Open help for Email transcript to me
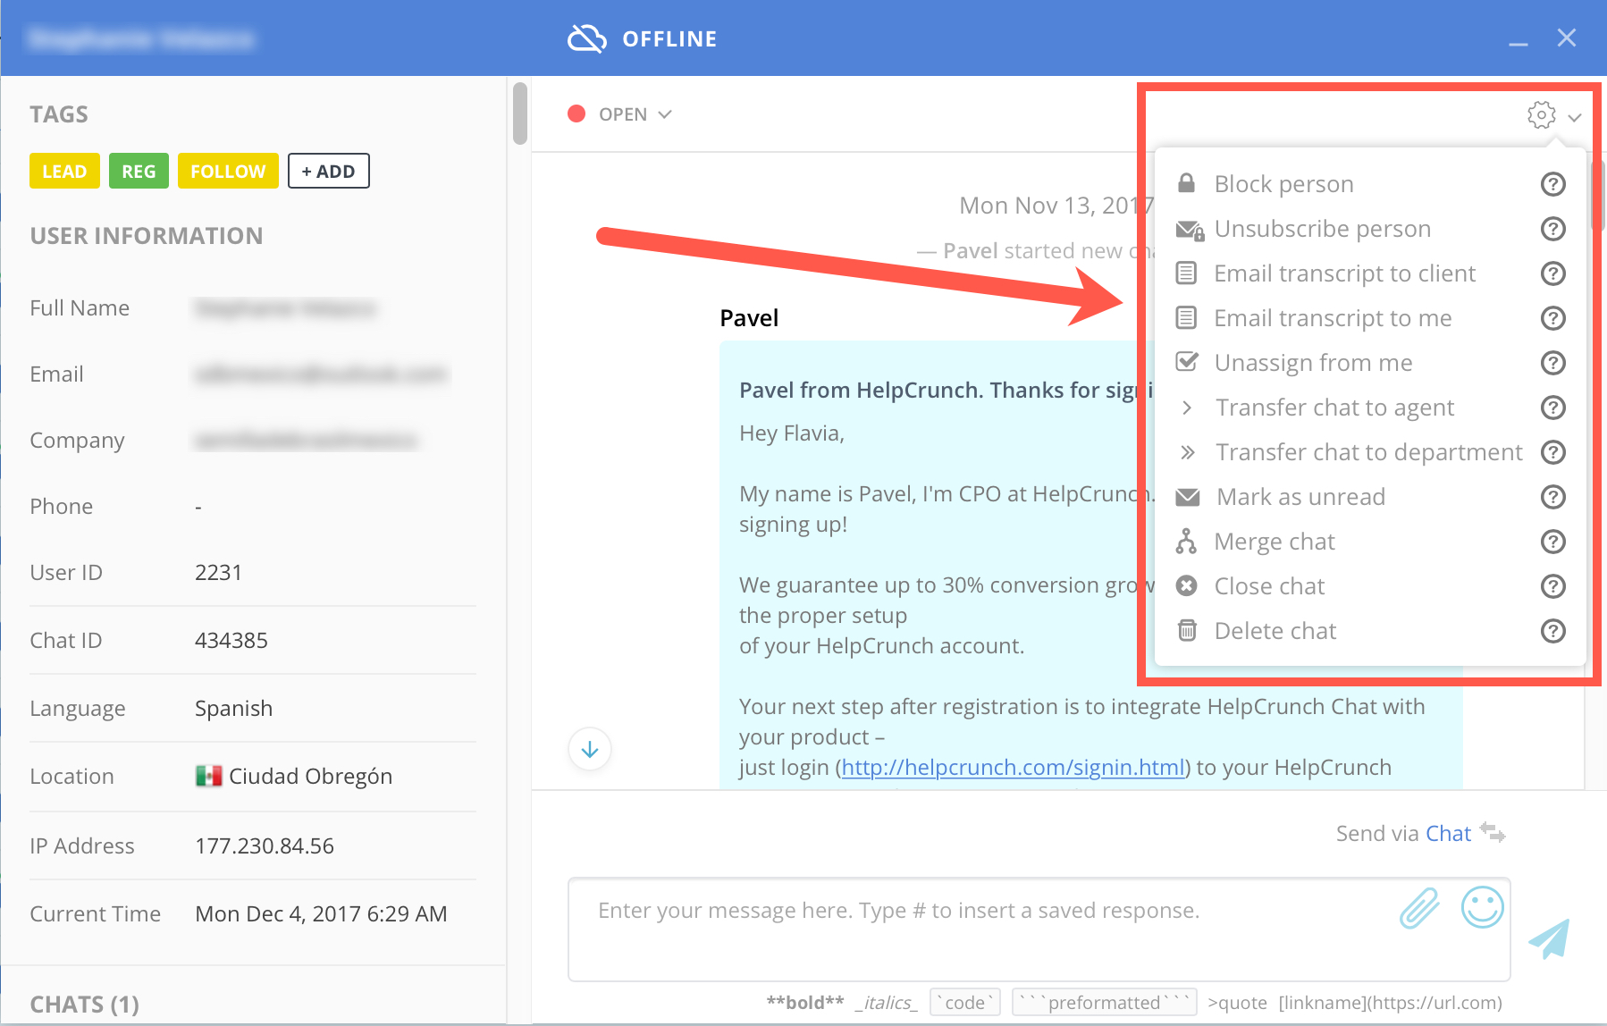Image resolution: width=1607 pixels, height=1026 pixels. coord(1553,318)
